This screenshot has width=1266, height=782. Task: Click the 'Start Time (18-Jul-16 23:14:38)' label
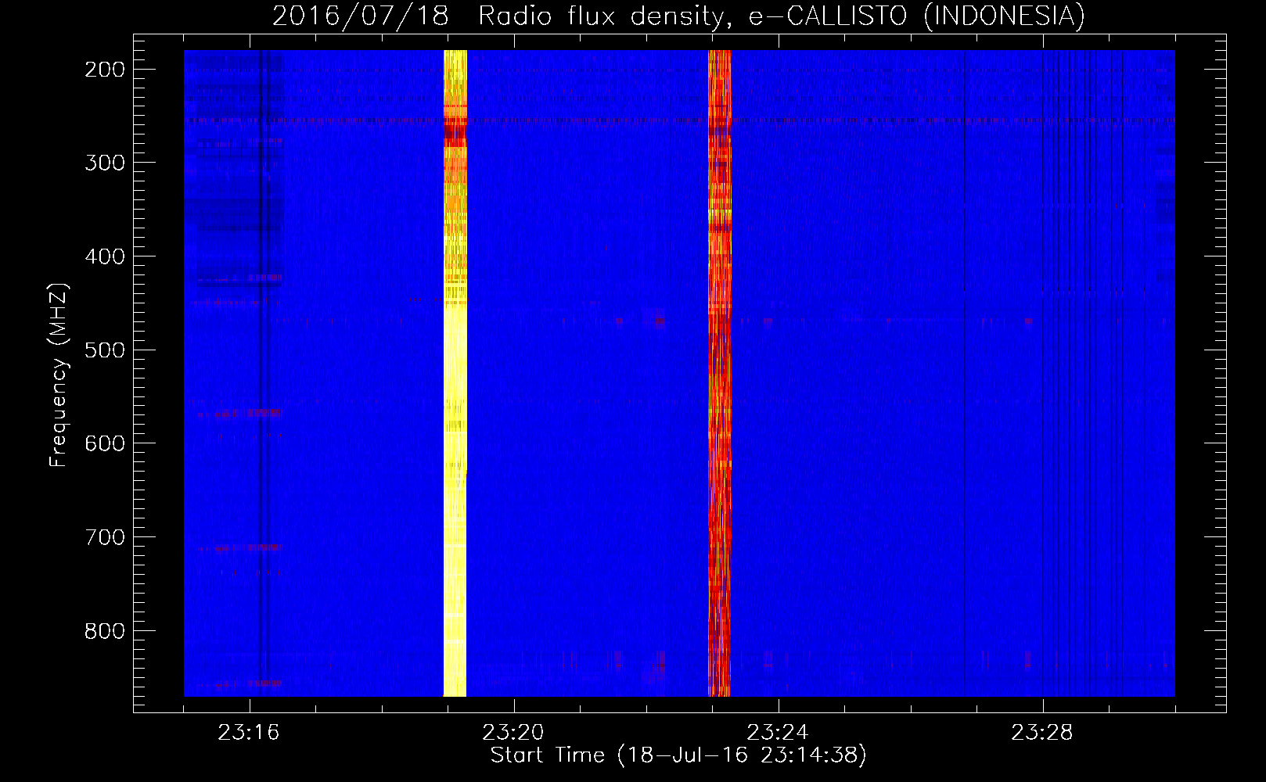tap(678, 755)
